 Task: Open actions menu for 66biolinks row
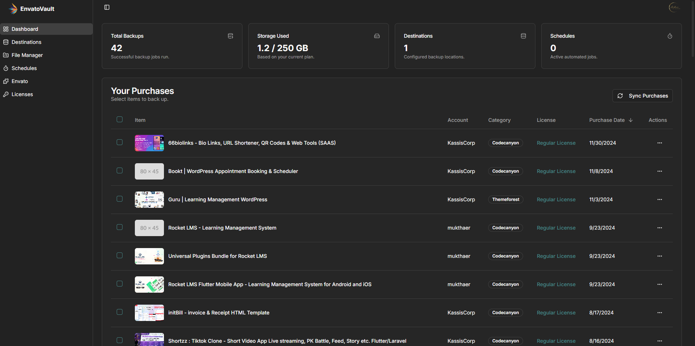pyautogui.click(x=660, y=143)
